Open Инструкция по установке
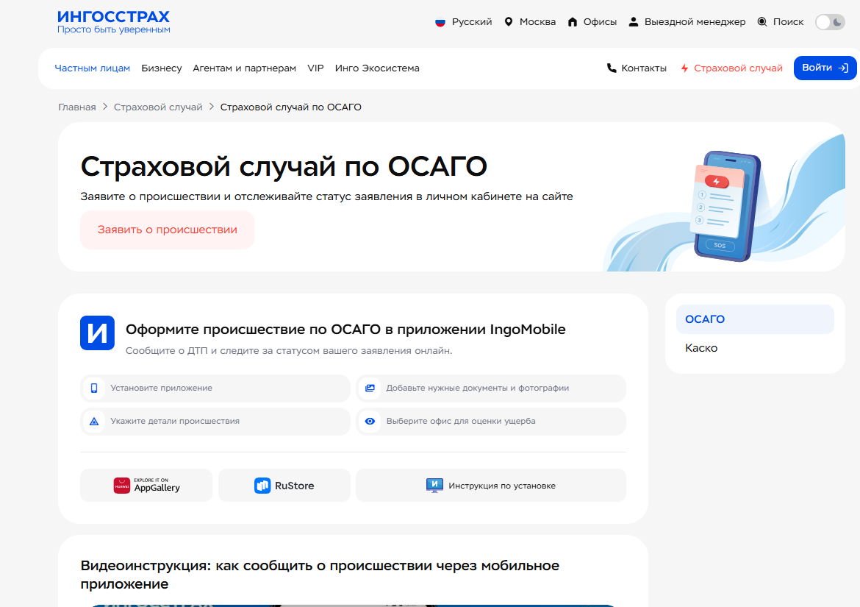The image size is (860, 607). (491, 486)
